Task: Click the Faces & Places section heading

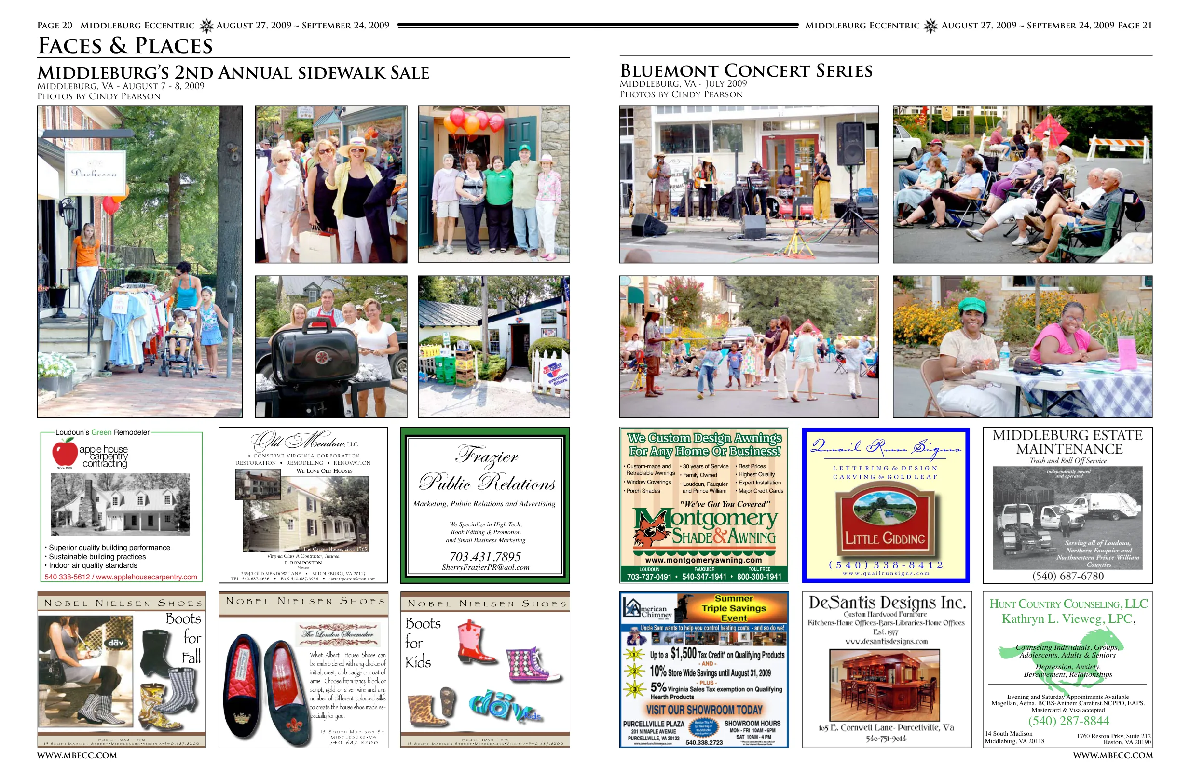Action: [125, 46]
